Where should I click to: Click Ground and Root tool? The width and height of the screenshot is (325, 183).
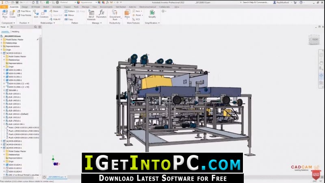click(x=115, y=15)
